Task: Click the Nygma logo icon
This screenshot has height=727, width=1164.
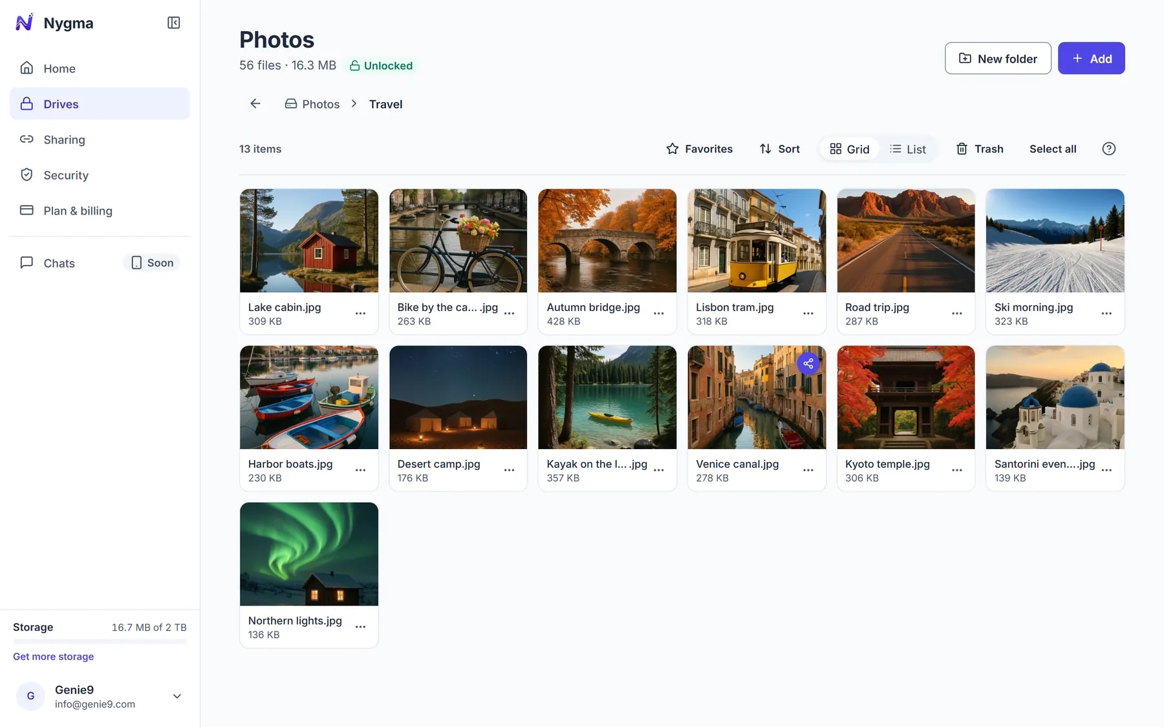Action: pos(24,23)
